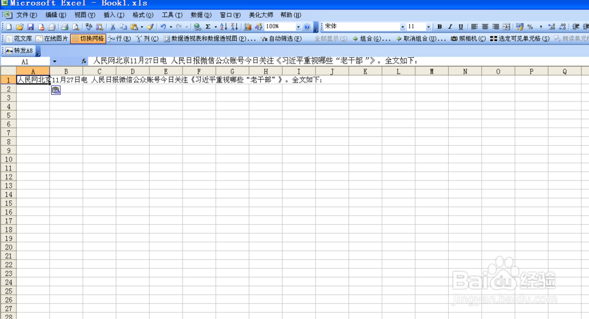The width and height of the screenshot is (589, 319).
Task: Cut the selection with scissors icon
Action: [x=112, y=27]
